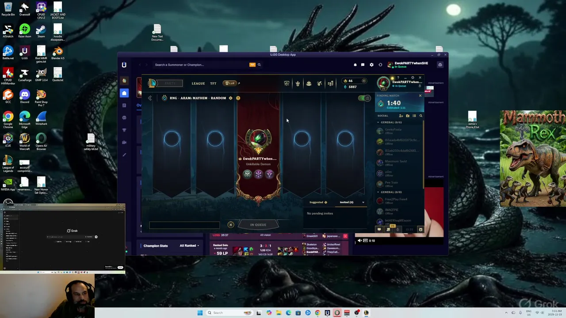Click the voice microphone toggle in League client

pos(398,230)
